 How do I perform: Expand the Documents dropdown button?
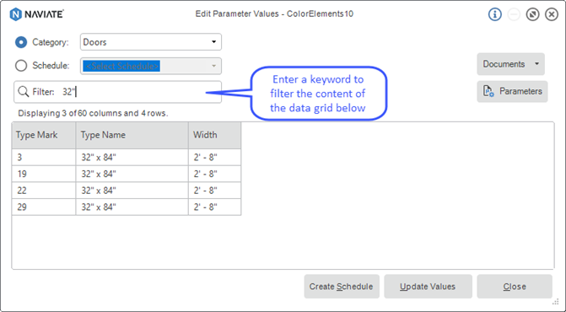pos(511,64)
